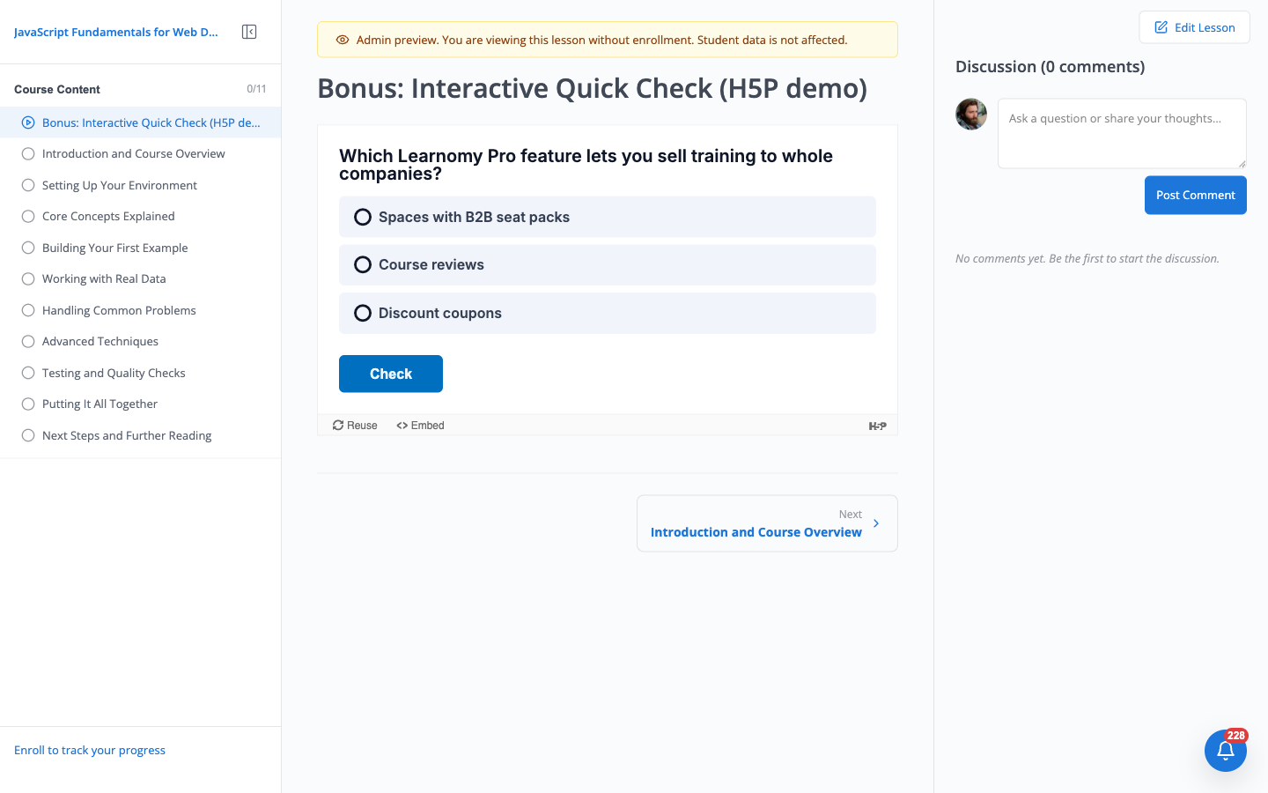This screenshot has width=1268, height=793.
Task: Open notifications bell with 228 badge
Action: (x=1226, y=751)
